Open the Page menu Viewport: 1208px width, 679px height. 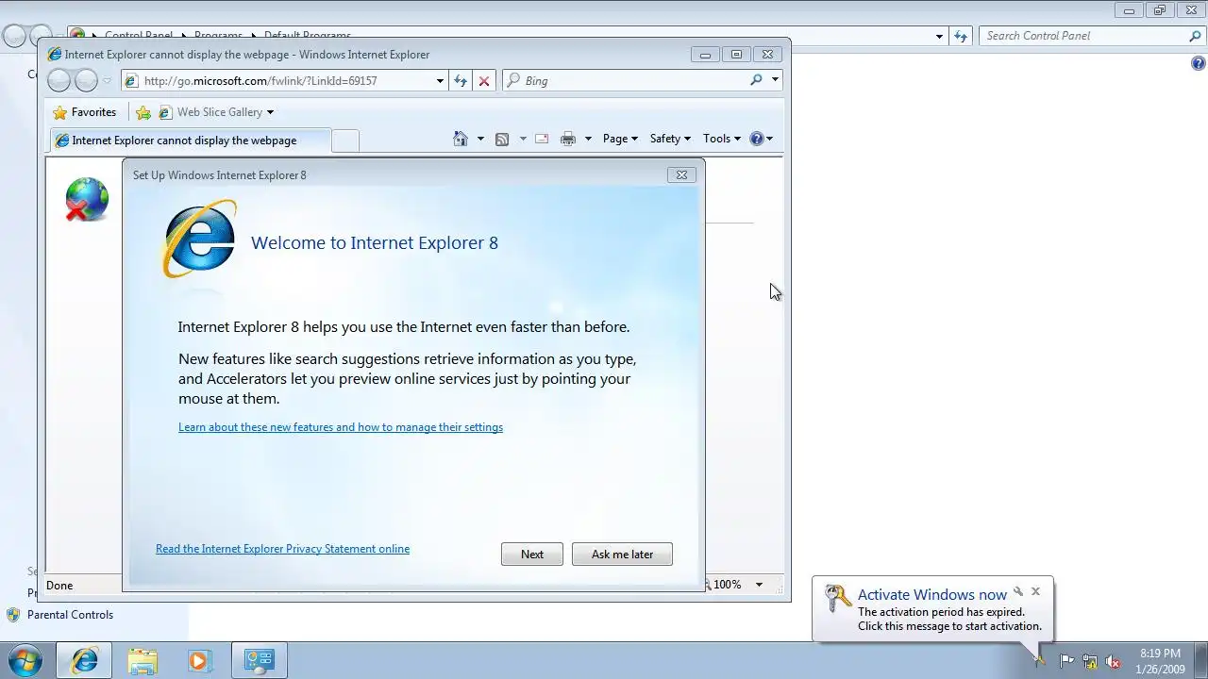620,139
